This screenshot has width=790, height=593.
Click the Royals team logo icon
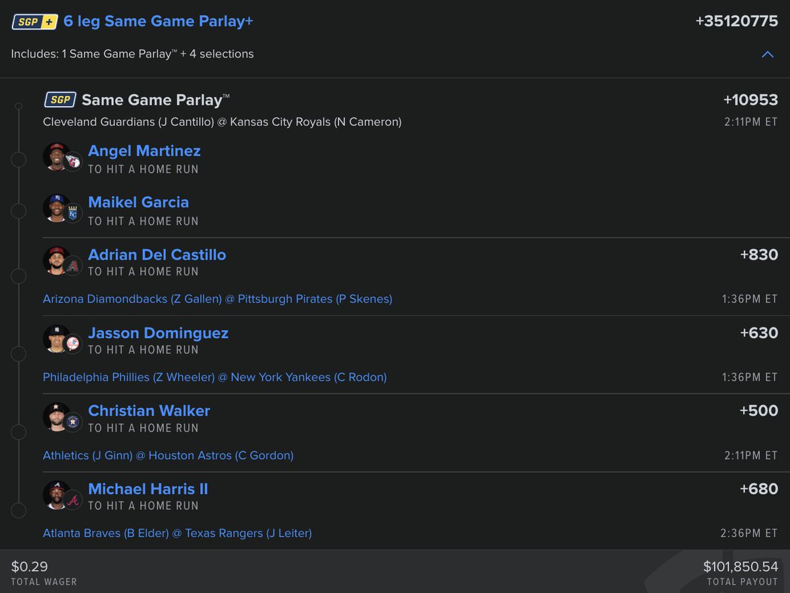click(x=73, y=213)
